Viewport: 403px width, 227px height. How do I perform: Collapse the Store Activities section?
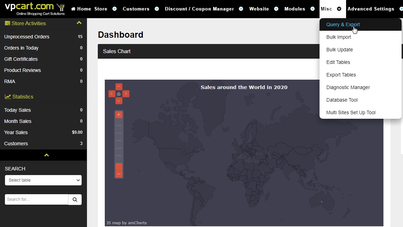(79, 23)
